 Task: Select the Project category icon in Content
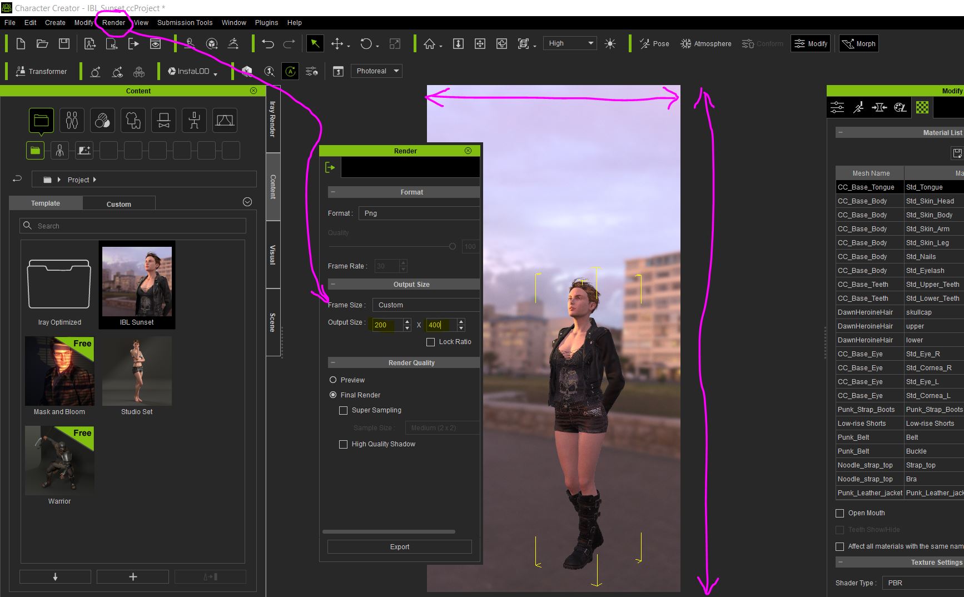[x=41, y=120]
